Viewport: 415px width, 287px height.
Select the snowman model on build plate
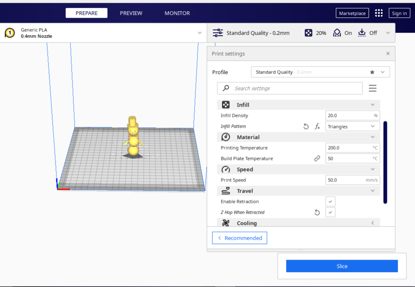133,137
